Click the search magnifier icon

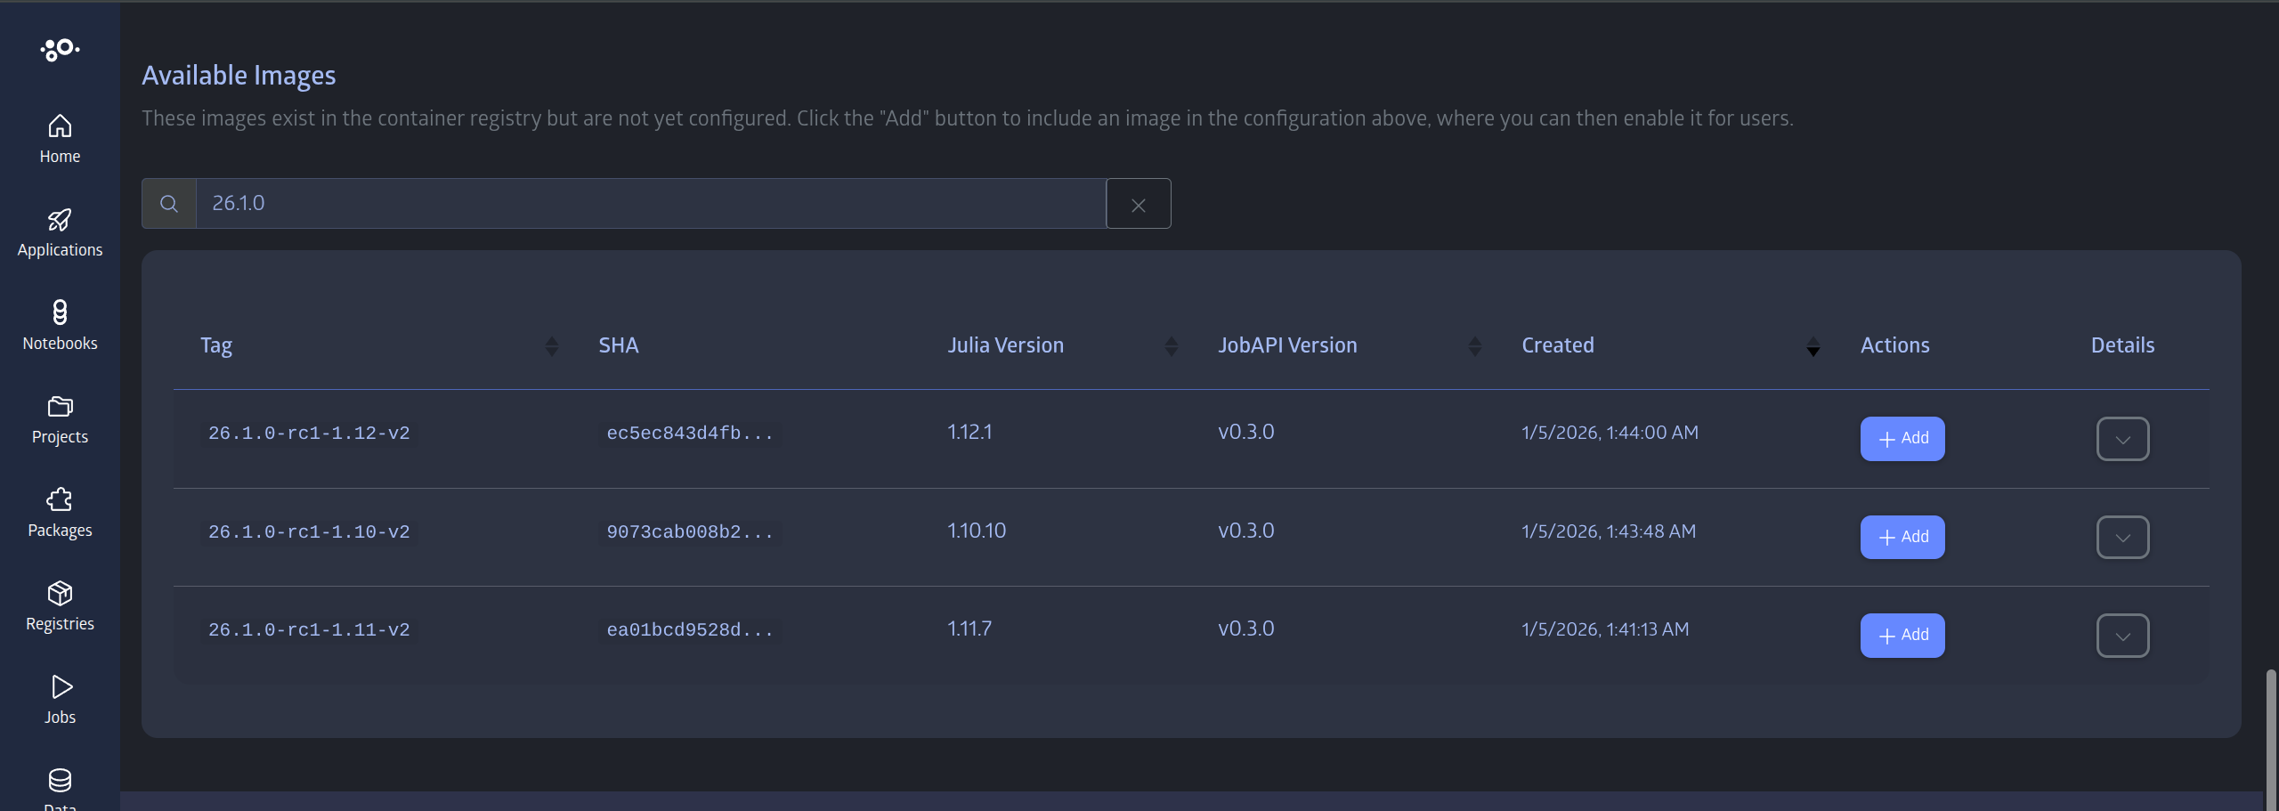point(168,203)
